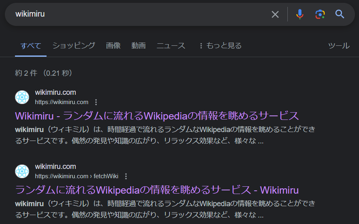Screen dimensions: 359x224
Task: Switch to the ニュース tab
Action: (x=171, y=46)
